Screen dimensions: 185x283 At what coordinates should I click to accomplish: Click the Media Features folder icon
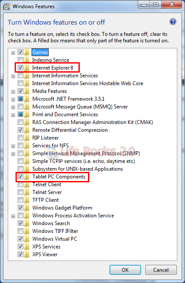click(x=27, y=91)
